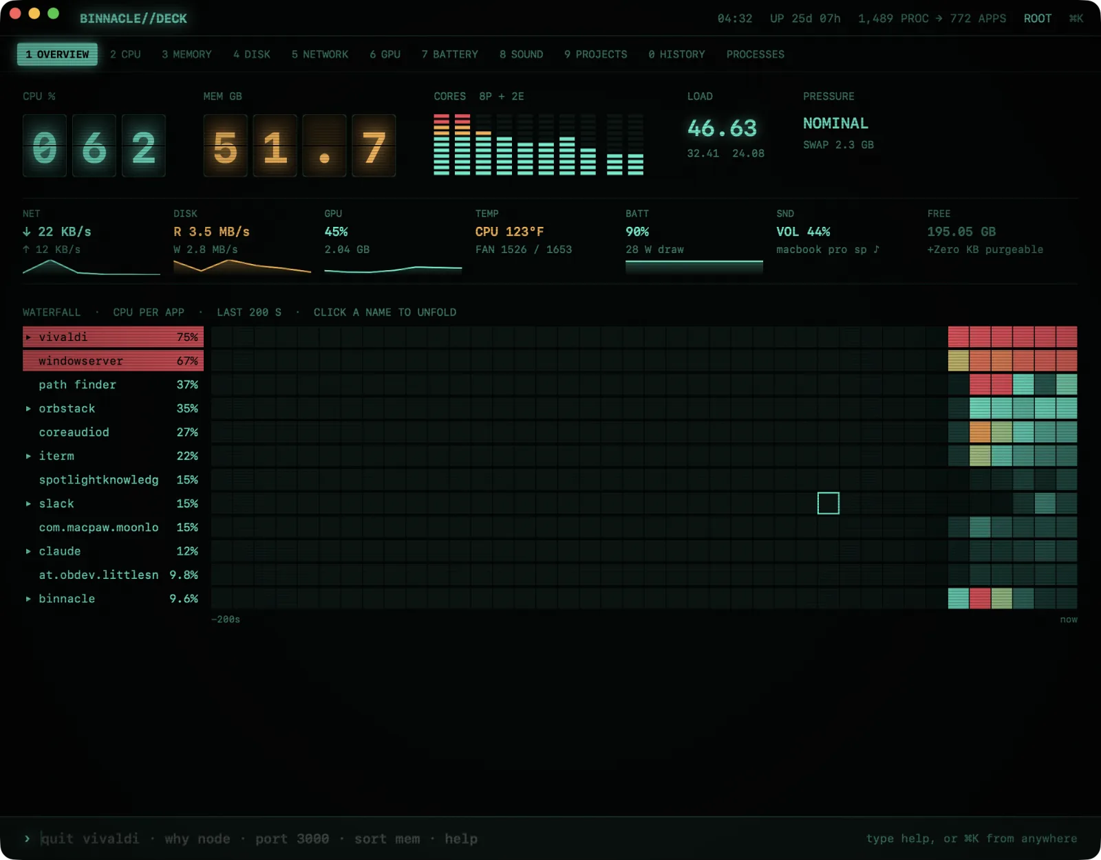Open the 3 MEMORY tab
The width and height of the screenshot is (1101, 860).
coord(186,54)
